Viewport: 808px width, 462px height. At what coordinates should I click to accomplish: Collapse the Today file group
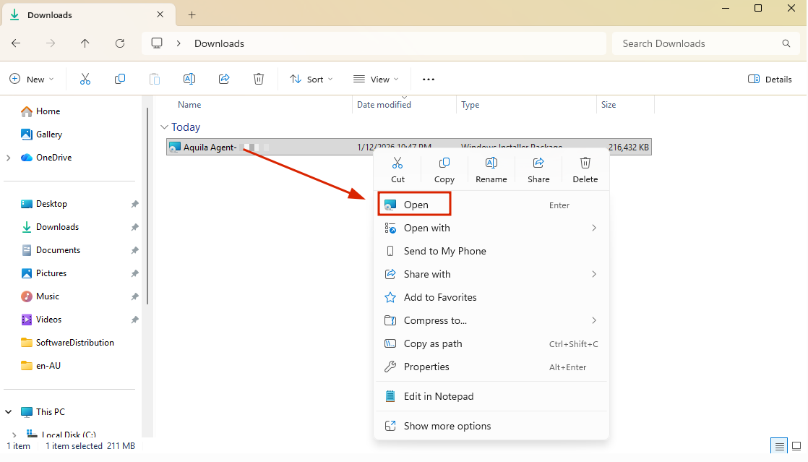pos(165,127)
